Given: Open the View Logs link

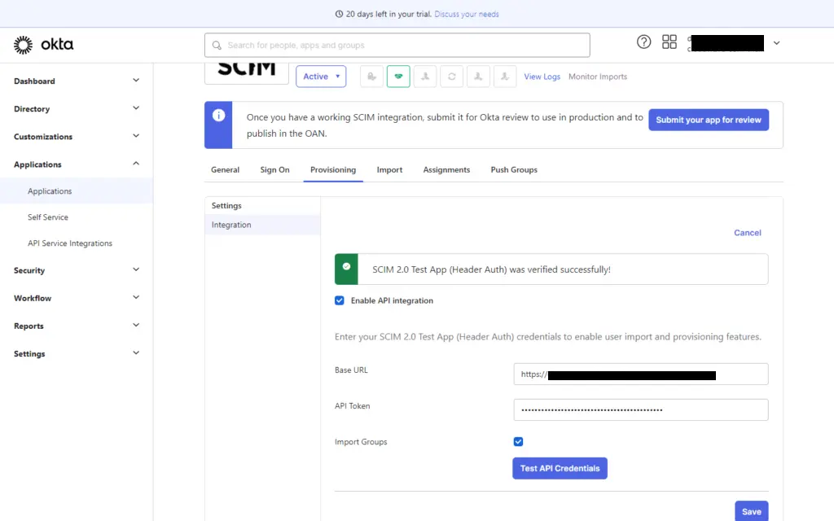Looking at the screenshot, I should (x=541, y=76).
